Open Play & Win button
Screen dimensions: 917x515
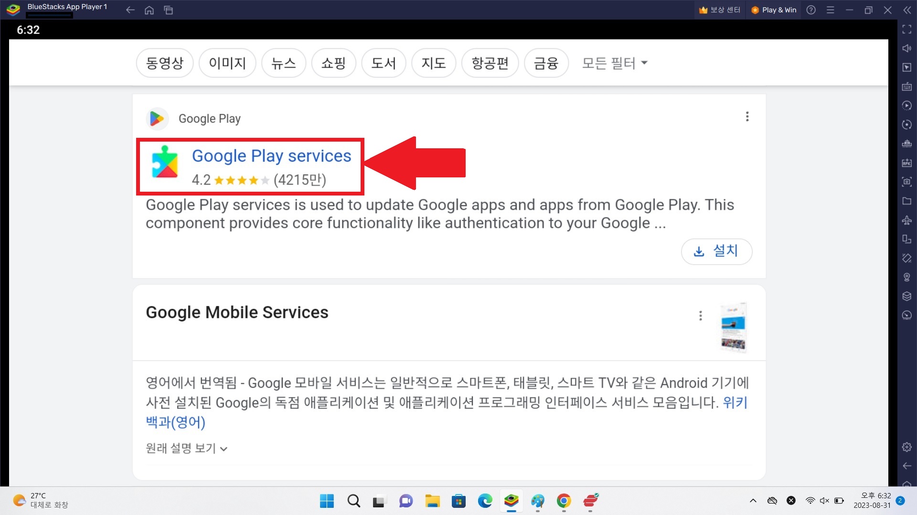pos(774,10)
